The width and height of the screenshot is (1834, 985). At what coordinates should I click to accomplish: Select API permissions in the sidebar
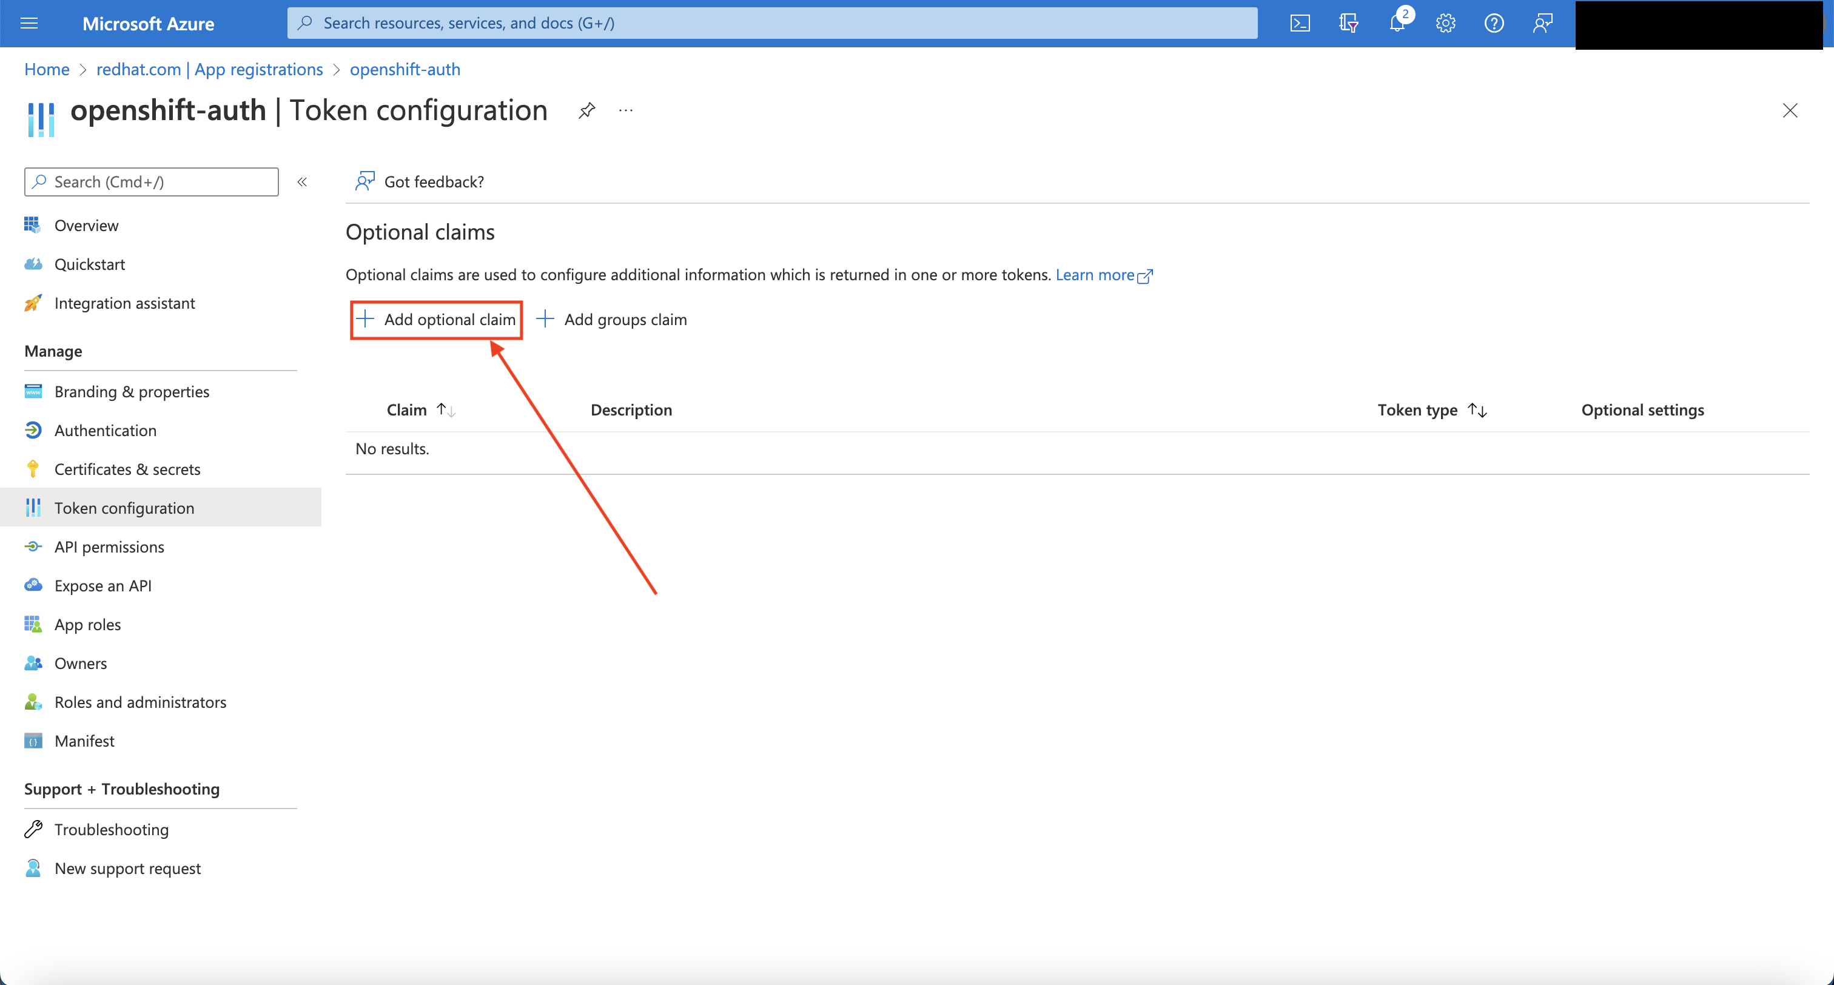pyautogui.click(x=109, y=546)
